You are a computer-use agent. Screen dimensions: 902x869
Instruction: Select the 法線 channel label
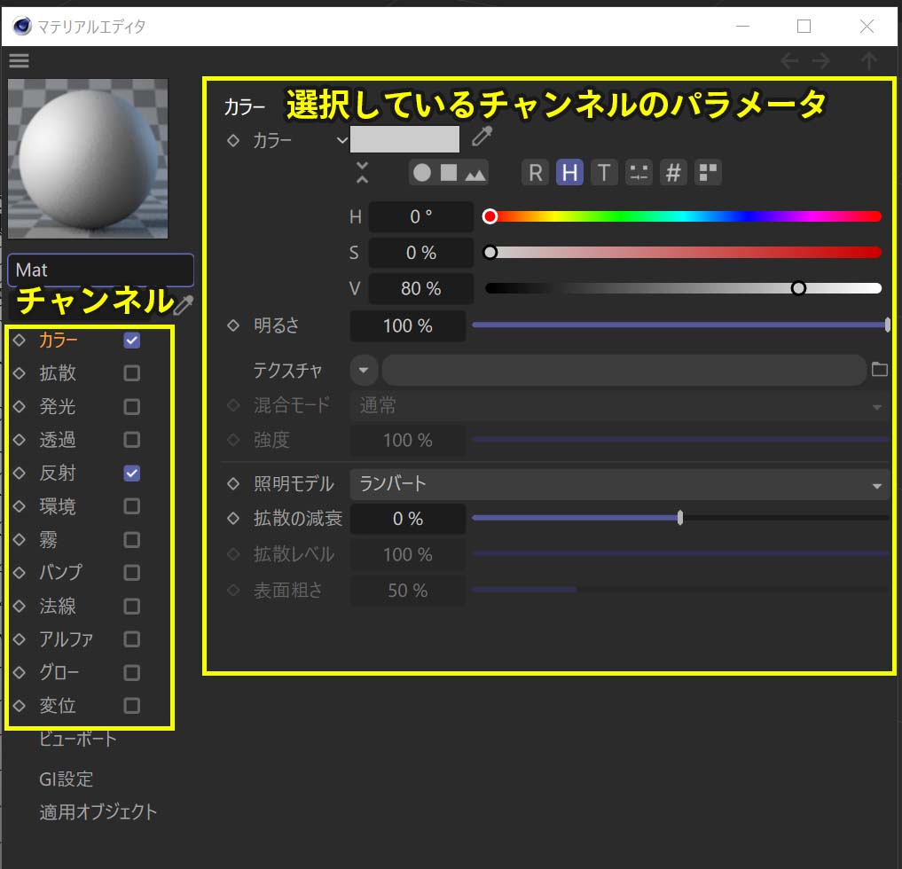(58, 606)
